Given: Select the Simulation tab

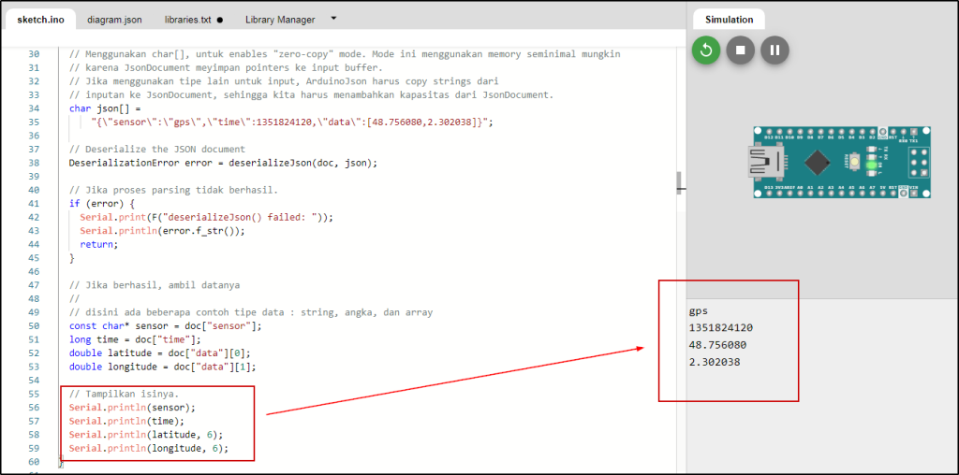Looking at the screenshot, I should click(x=729, y=20).
